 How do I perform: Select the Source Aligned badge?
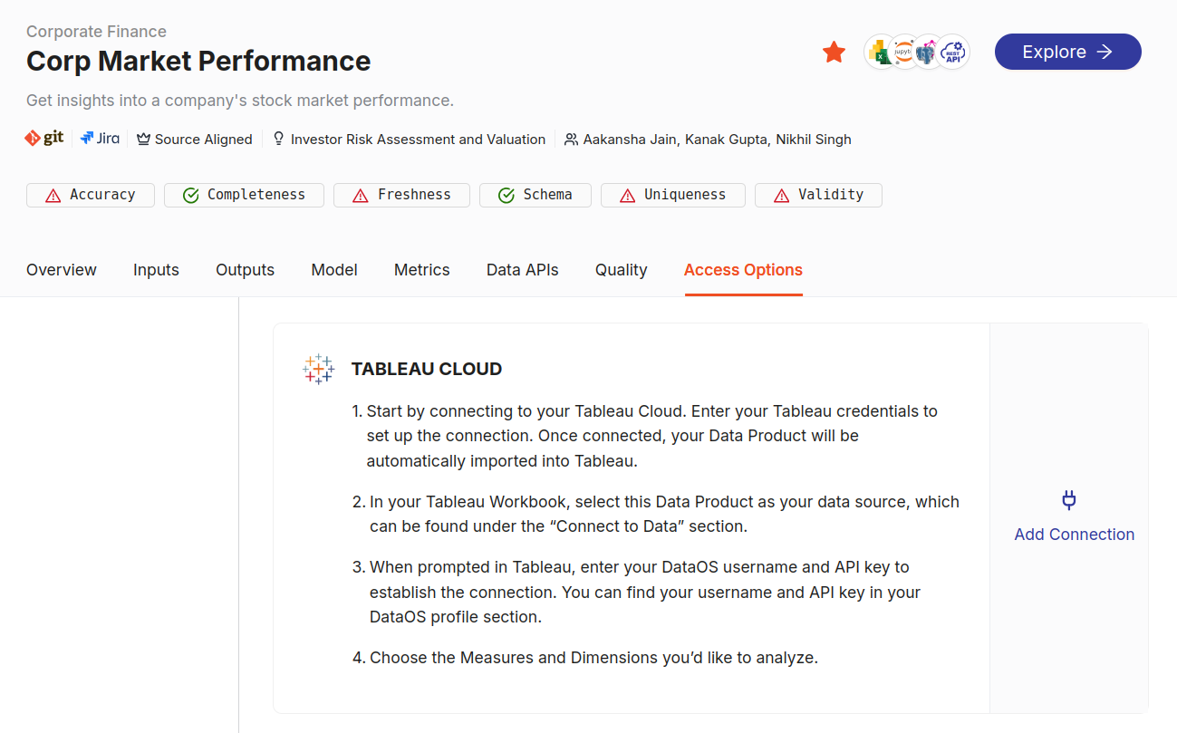194,139
